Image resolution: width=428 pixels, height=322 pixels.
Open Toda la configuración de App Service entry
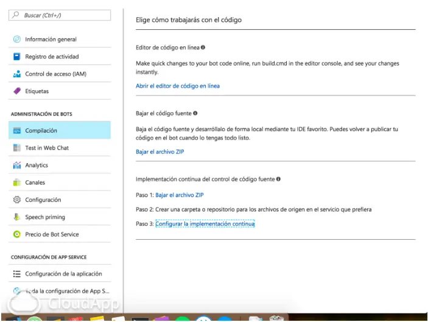pyautogui.click(x=60, y=291)
